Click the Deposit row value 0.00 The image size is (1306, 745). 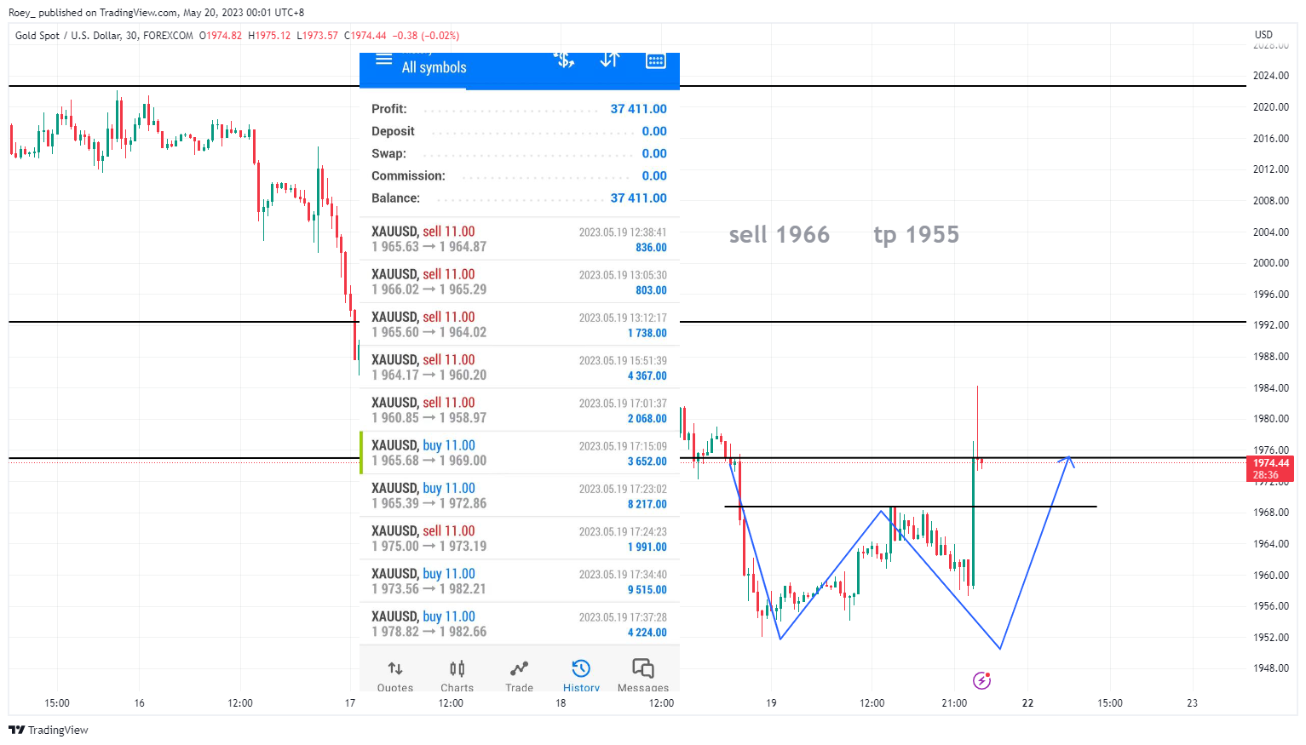click(x=654, y=131)
